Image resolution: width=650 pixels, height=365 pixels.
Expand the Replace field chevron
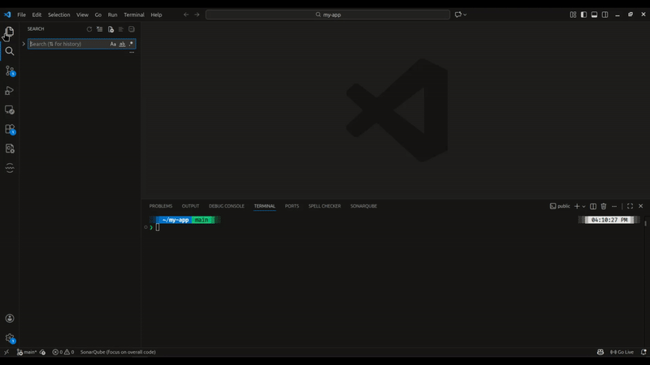[x=24, y=44]
